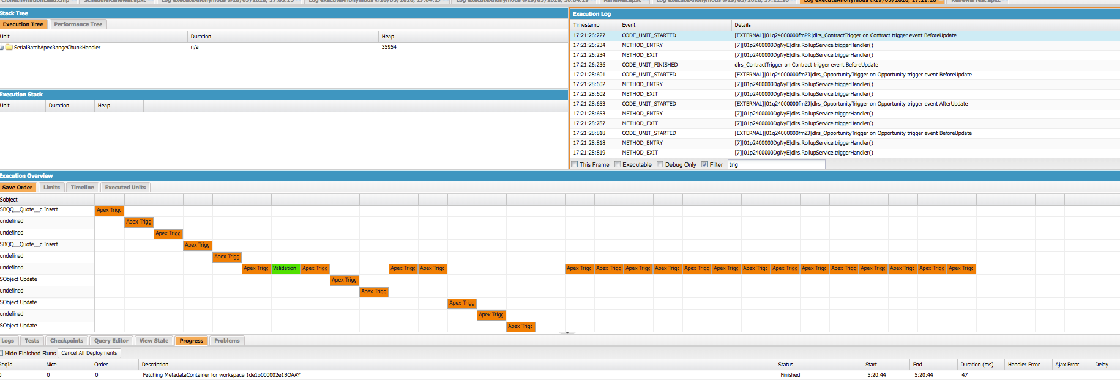Open the Logs tab

[8, 341]
